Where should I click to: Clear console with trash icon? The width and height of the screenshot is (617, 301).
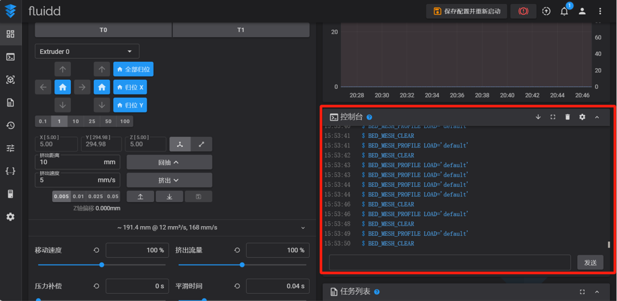(568, 117)
